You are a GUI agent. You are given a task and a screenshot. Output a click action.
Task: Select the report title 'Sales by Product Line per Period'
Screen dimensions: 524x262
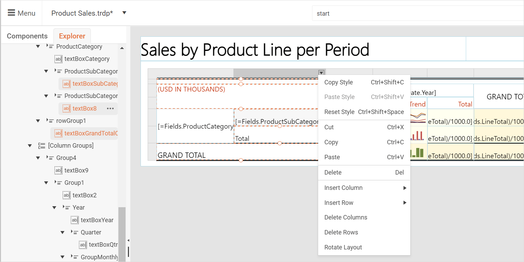pos(255,50)
